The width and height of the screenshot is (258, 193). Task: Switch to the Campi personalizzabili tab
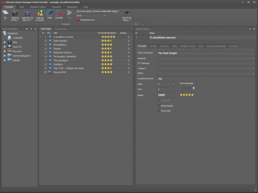[x=215, y=46]
